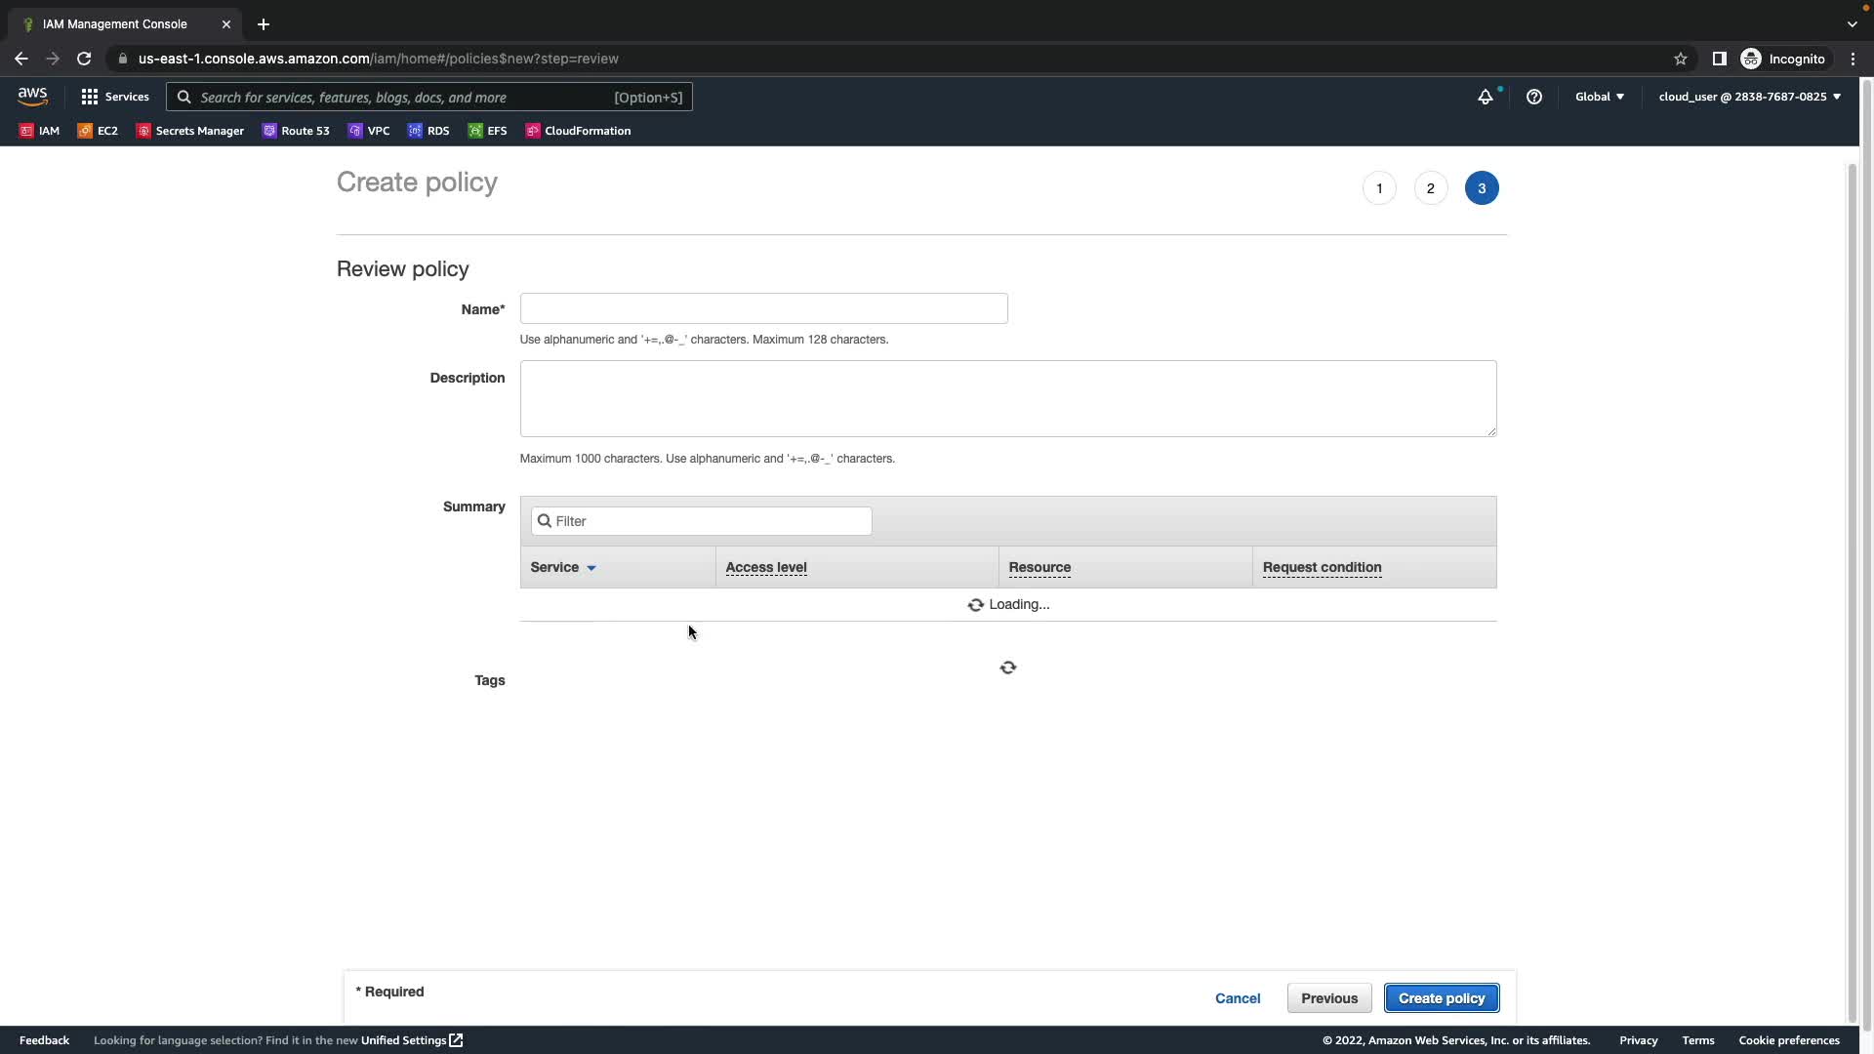
Task: Open Secrets Manager favorites shortcut
Action: 190,131
